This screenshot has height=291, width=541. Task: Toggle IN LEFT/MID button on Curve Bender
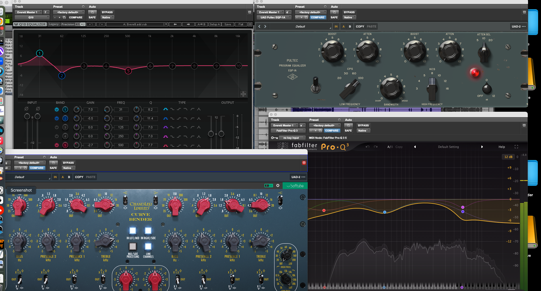(x=133, y=231)
